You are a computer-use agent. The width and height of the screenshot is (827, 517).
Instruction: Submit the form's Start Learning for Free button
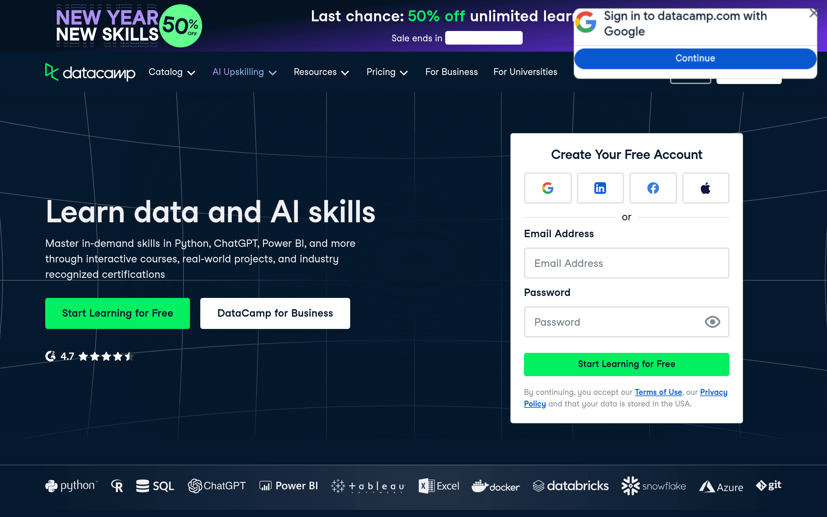626,364
